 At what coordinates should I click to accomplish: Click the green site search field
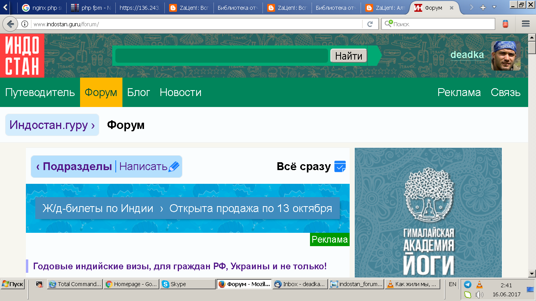pyautogui.click(x=221, y=56)
